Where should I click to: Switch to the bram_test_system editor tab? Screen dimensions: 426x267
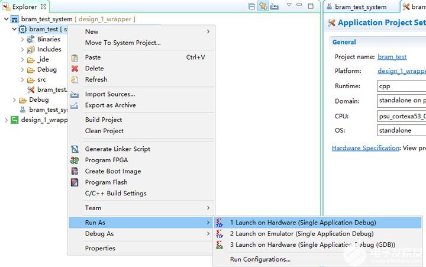pyautogui.click(x=360, y=7)
